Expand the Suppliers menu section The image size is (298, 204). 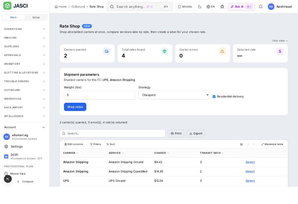pos(25,46)
